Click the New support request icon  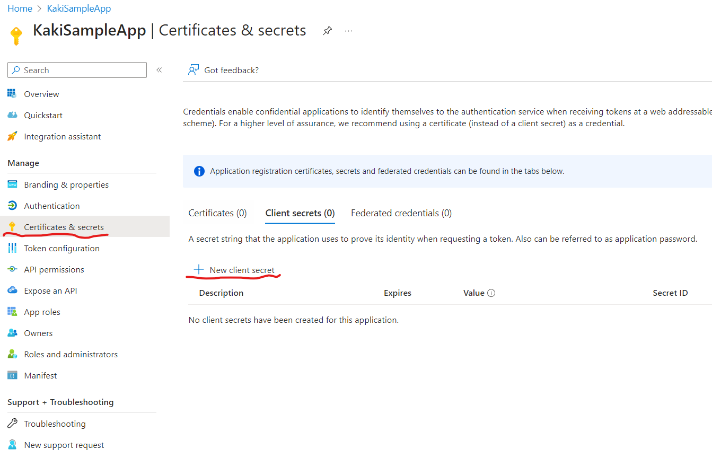click(12, 445)
